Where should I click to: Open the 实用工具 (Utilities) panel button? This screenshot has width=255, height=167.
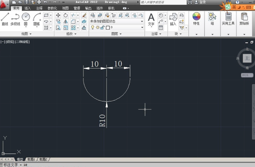[228, 19]
